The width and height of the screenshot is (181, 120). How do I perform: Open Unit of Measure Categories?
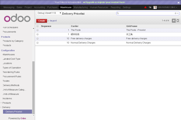14,90
